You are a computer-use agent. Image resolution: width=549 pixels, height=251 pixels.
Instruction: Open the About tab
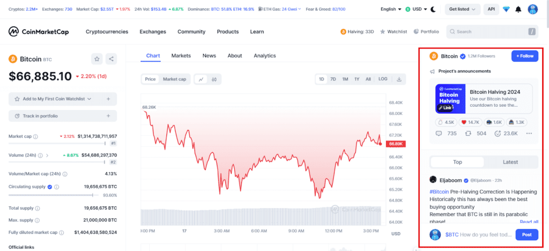pyautogui.click(x=235, y=56)
